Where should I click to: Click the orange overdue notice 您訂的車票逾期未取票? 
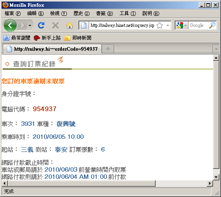coord(33,81)
